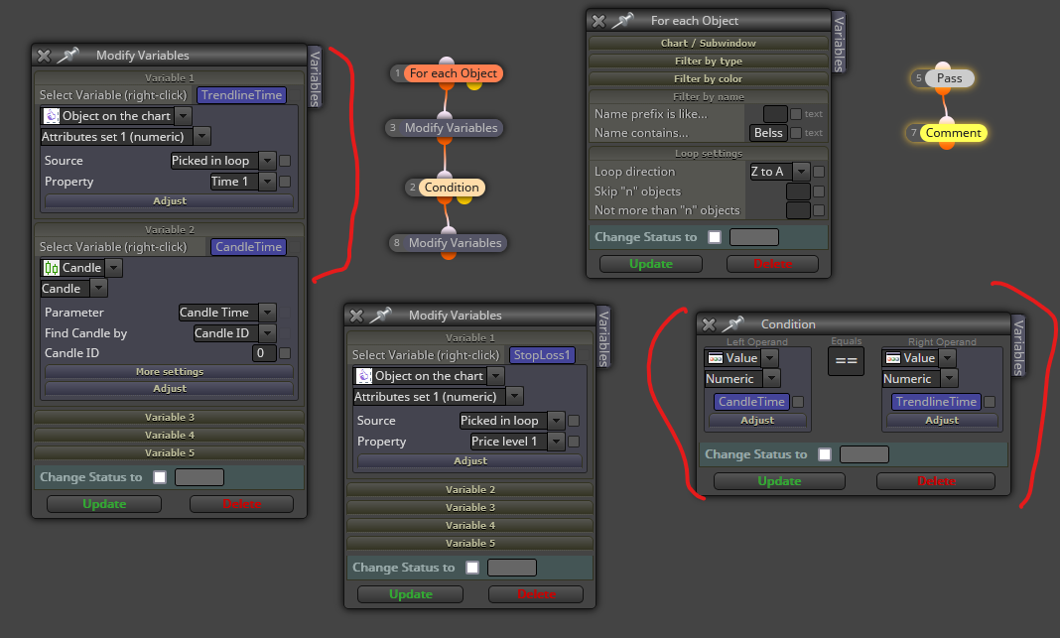Image resolution: width=1060 pixels, height=638 pixels.
Task: Click the StopLoss1 variable selector
Action: tap(542, 355)
